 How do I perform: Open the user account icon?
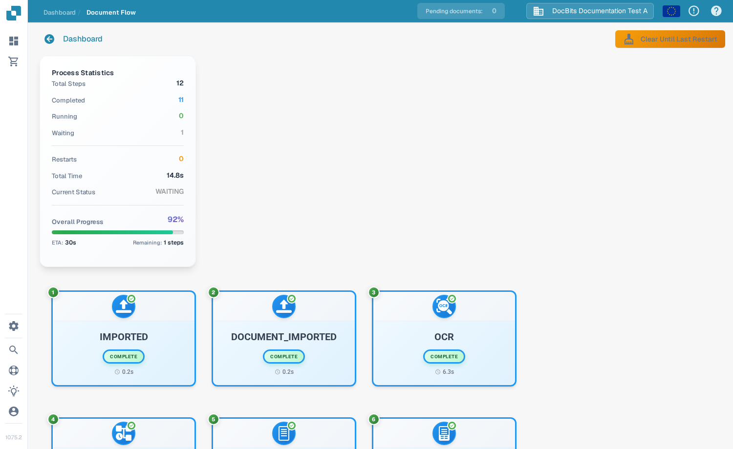coord(14,411)
